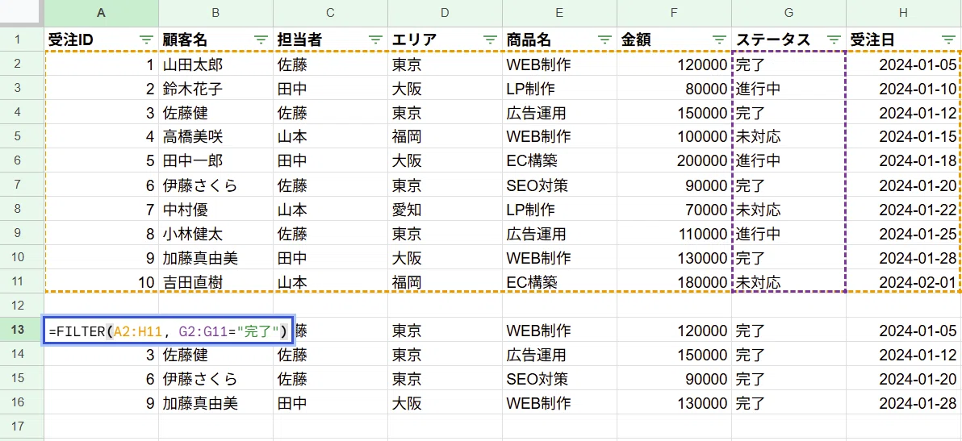Click the 未対応 status cell in row 5
The height and width of the screenshot is (441, 962).
pos(788,137)
